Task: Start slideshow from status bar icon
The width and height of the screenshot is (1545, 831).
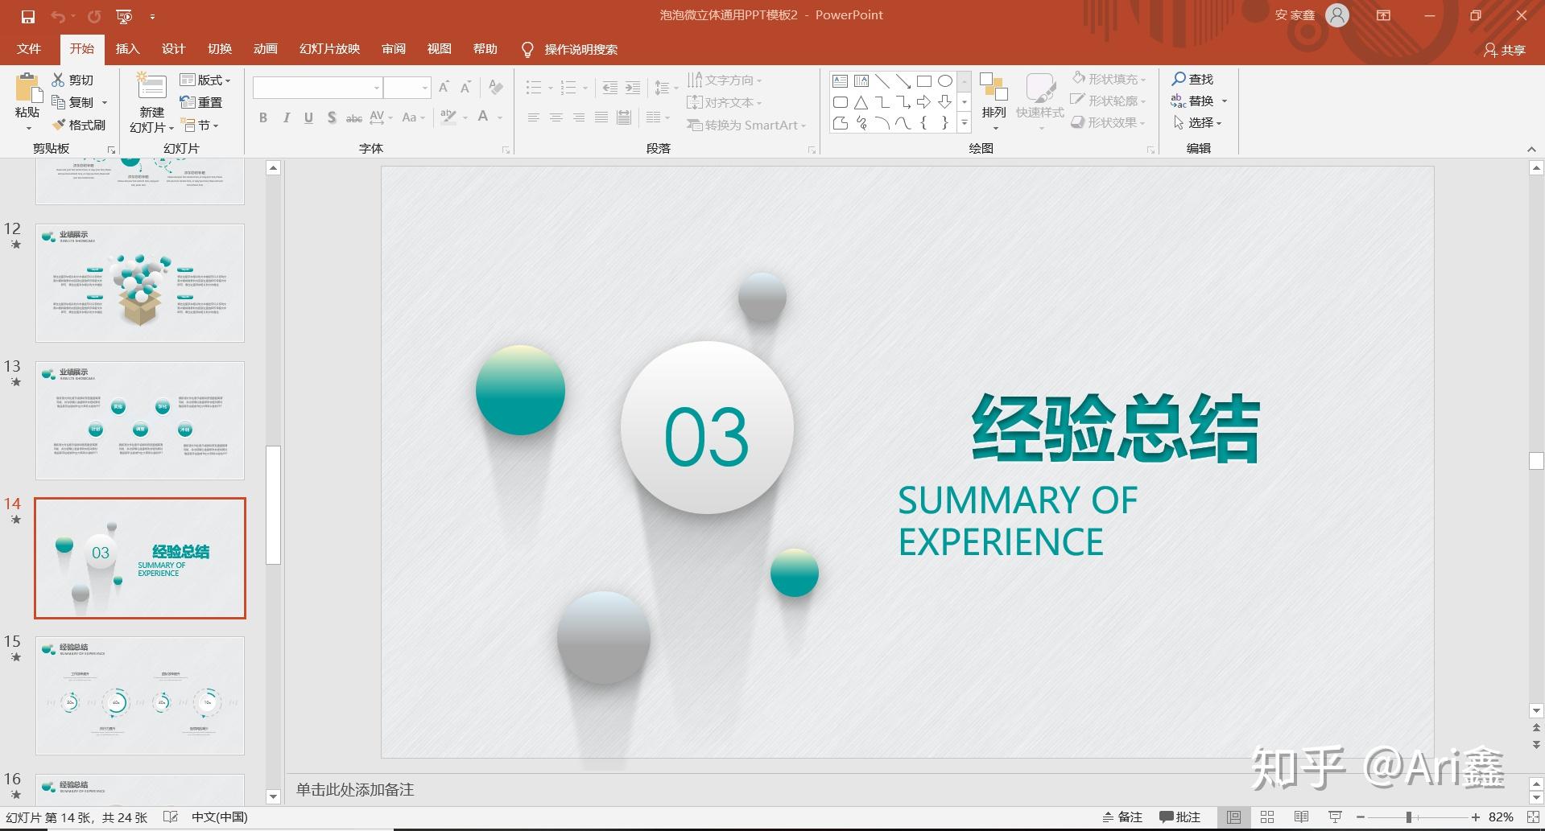Action: pyautogui.click(x=1335, y=817)
